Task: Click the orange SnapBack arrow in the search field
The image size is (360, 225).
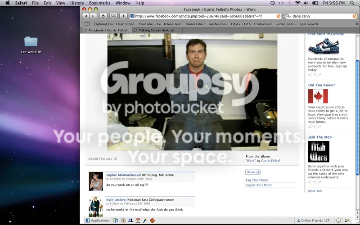Action: [355, 16]
